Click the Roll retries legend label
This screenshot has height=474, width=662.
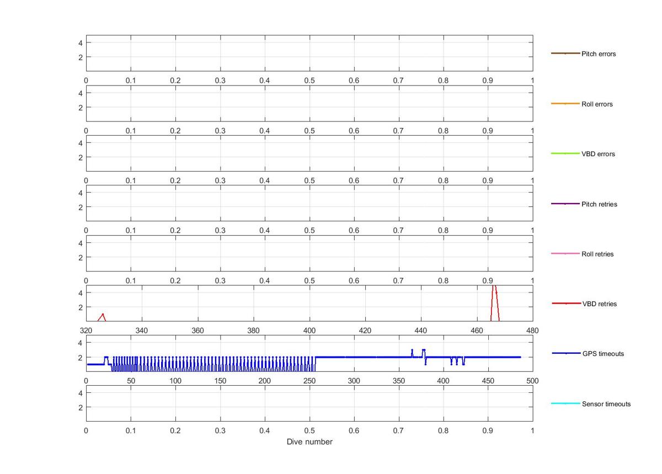[597, 254]
